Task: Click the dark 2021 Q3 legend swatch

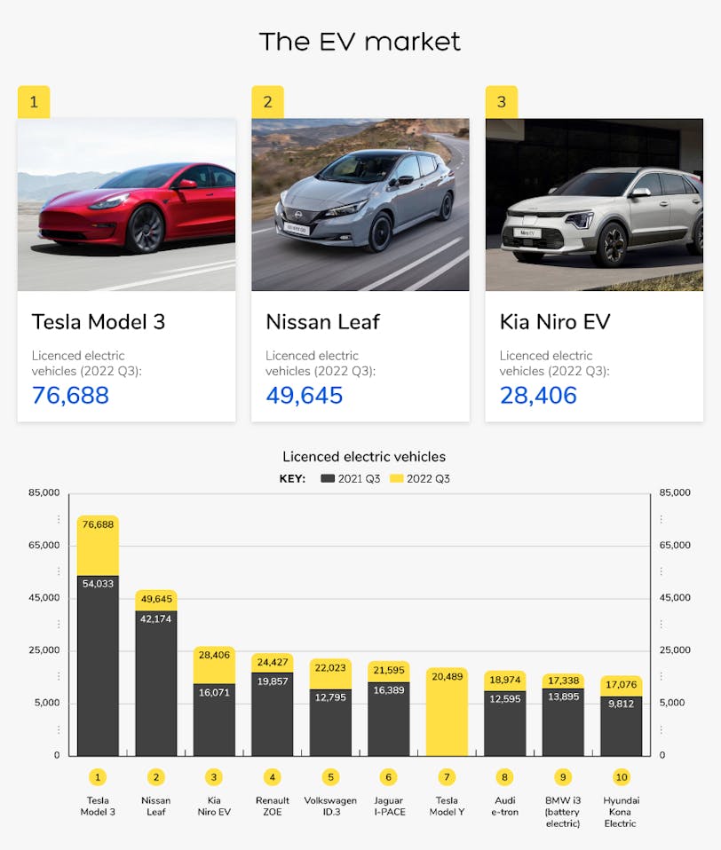Action: click(328, 479)
